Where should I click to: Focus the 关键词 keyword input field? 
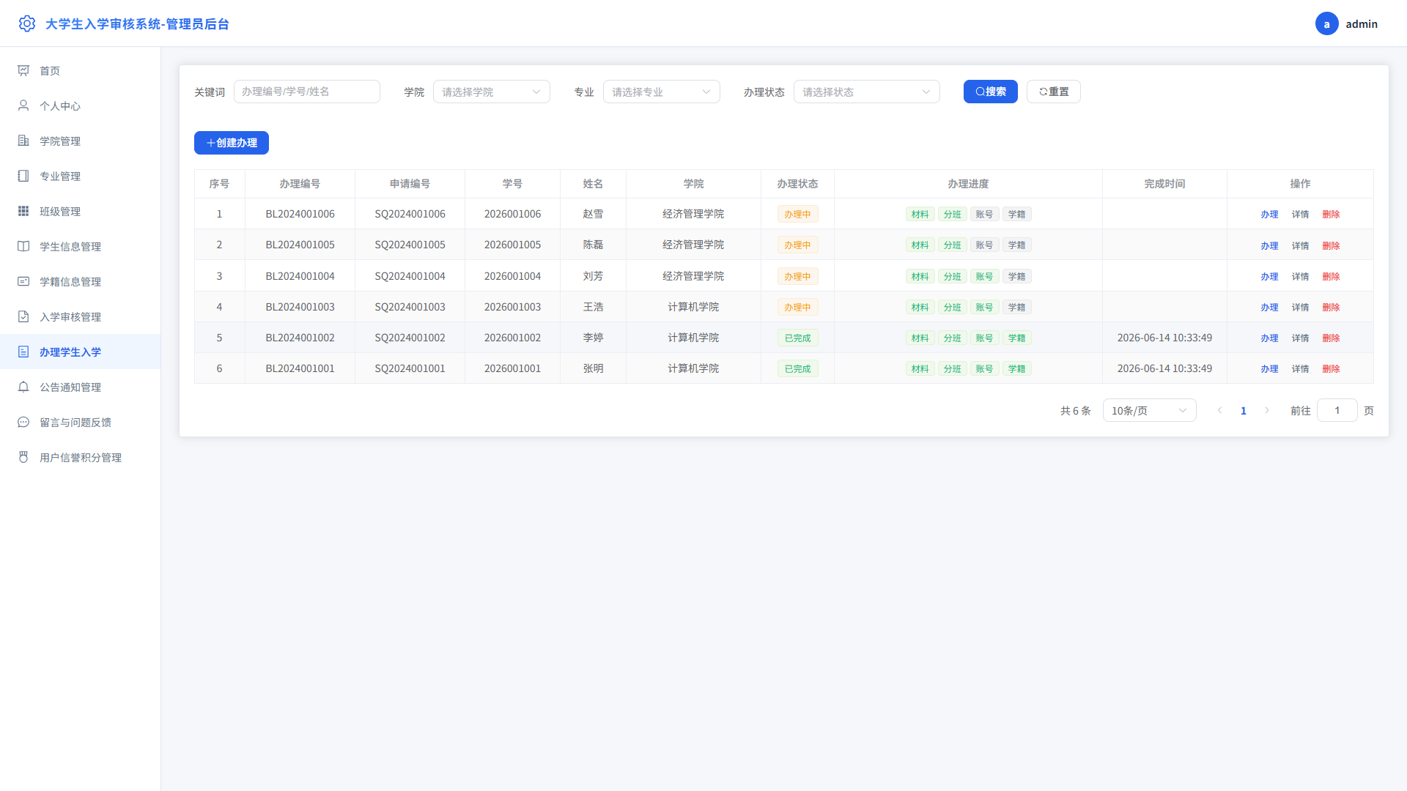[x=307, y=92]
